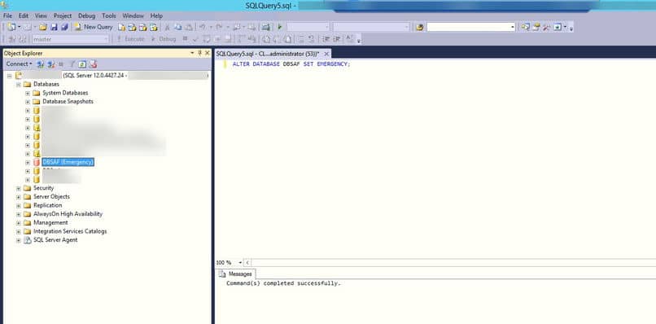Open the Project menu
The height and width of the screenshot is (324, 656).
click(x=63, y=16)
